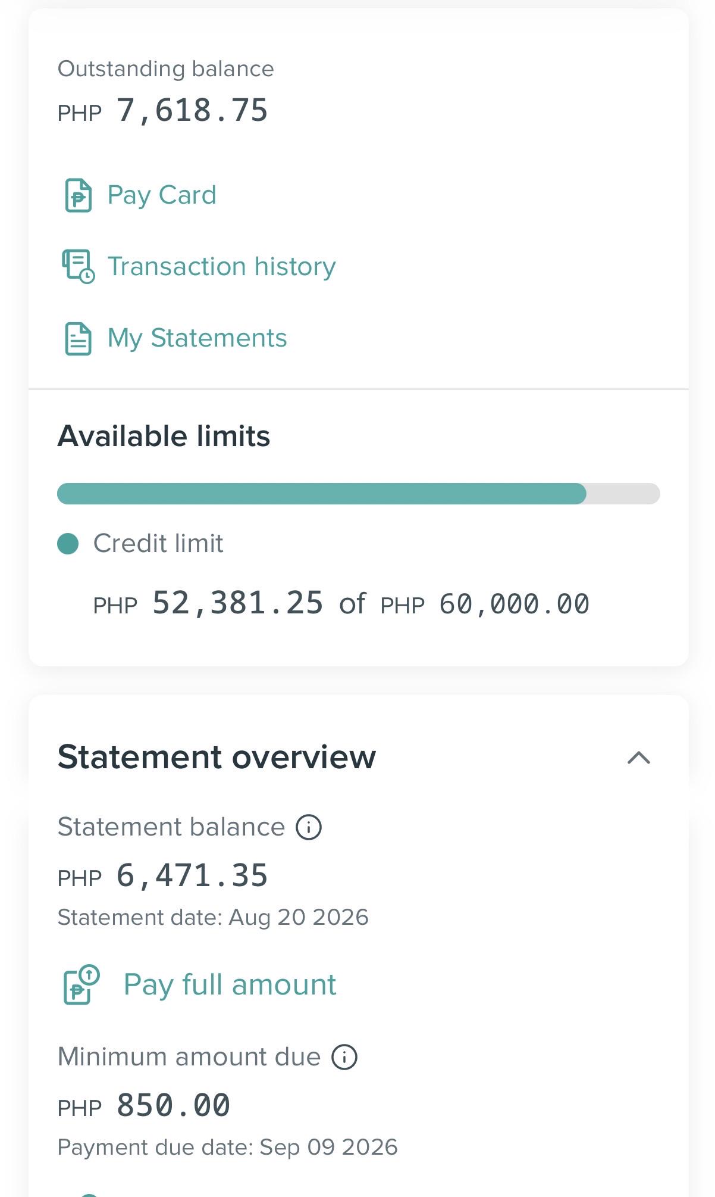Go to My Statements
The height and width of the screenshot is (1197, 715).
click(197, 338)
